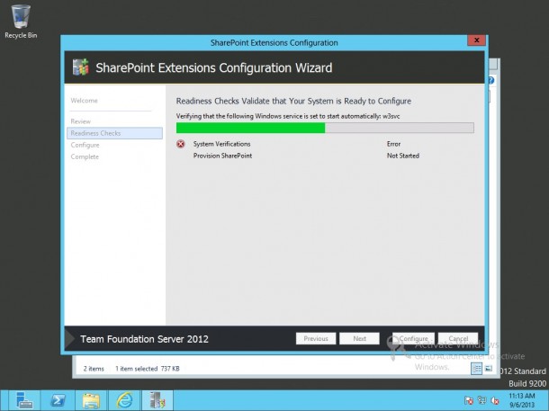Select the Welcome step in wizard sidebar
The height and width of the screenshot is (411, 549).
coord(84,101)
